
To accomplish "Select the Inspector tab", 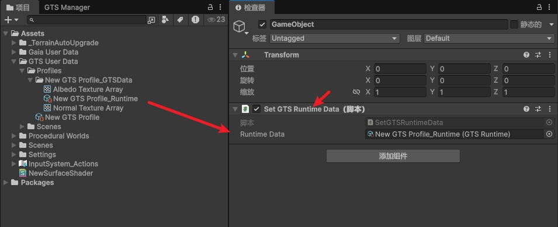I will [252, 8].
